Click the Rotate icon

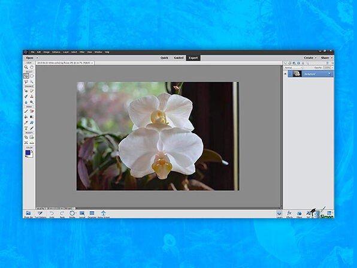point(72,213)
